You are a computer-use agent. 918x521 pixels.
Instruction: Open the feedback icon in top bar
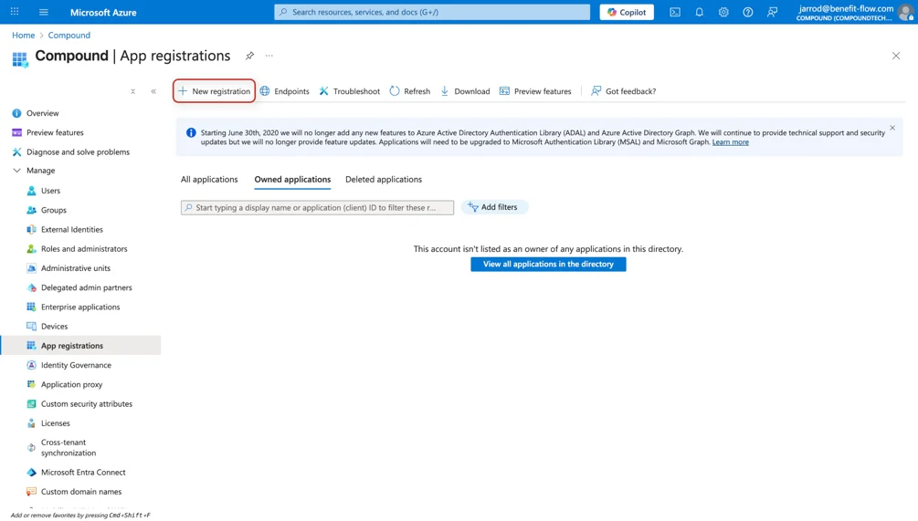[772, 12]
